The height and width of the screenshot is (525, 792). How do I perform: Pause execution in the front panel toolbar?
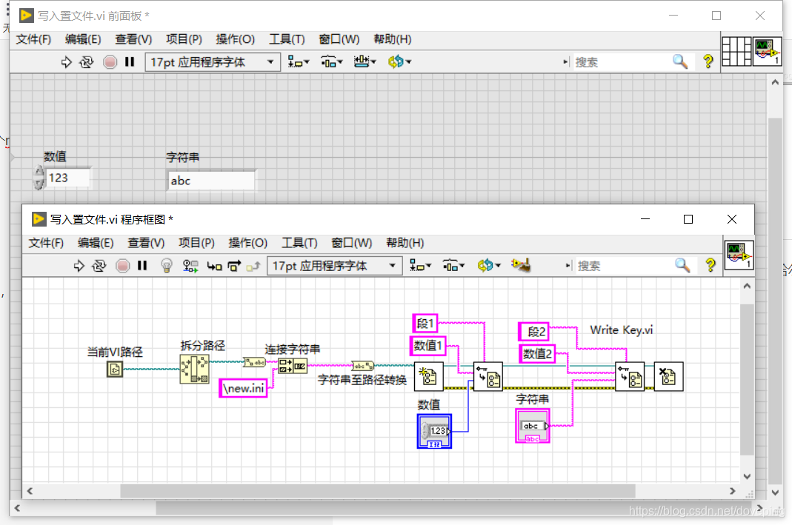click(130, 62)
